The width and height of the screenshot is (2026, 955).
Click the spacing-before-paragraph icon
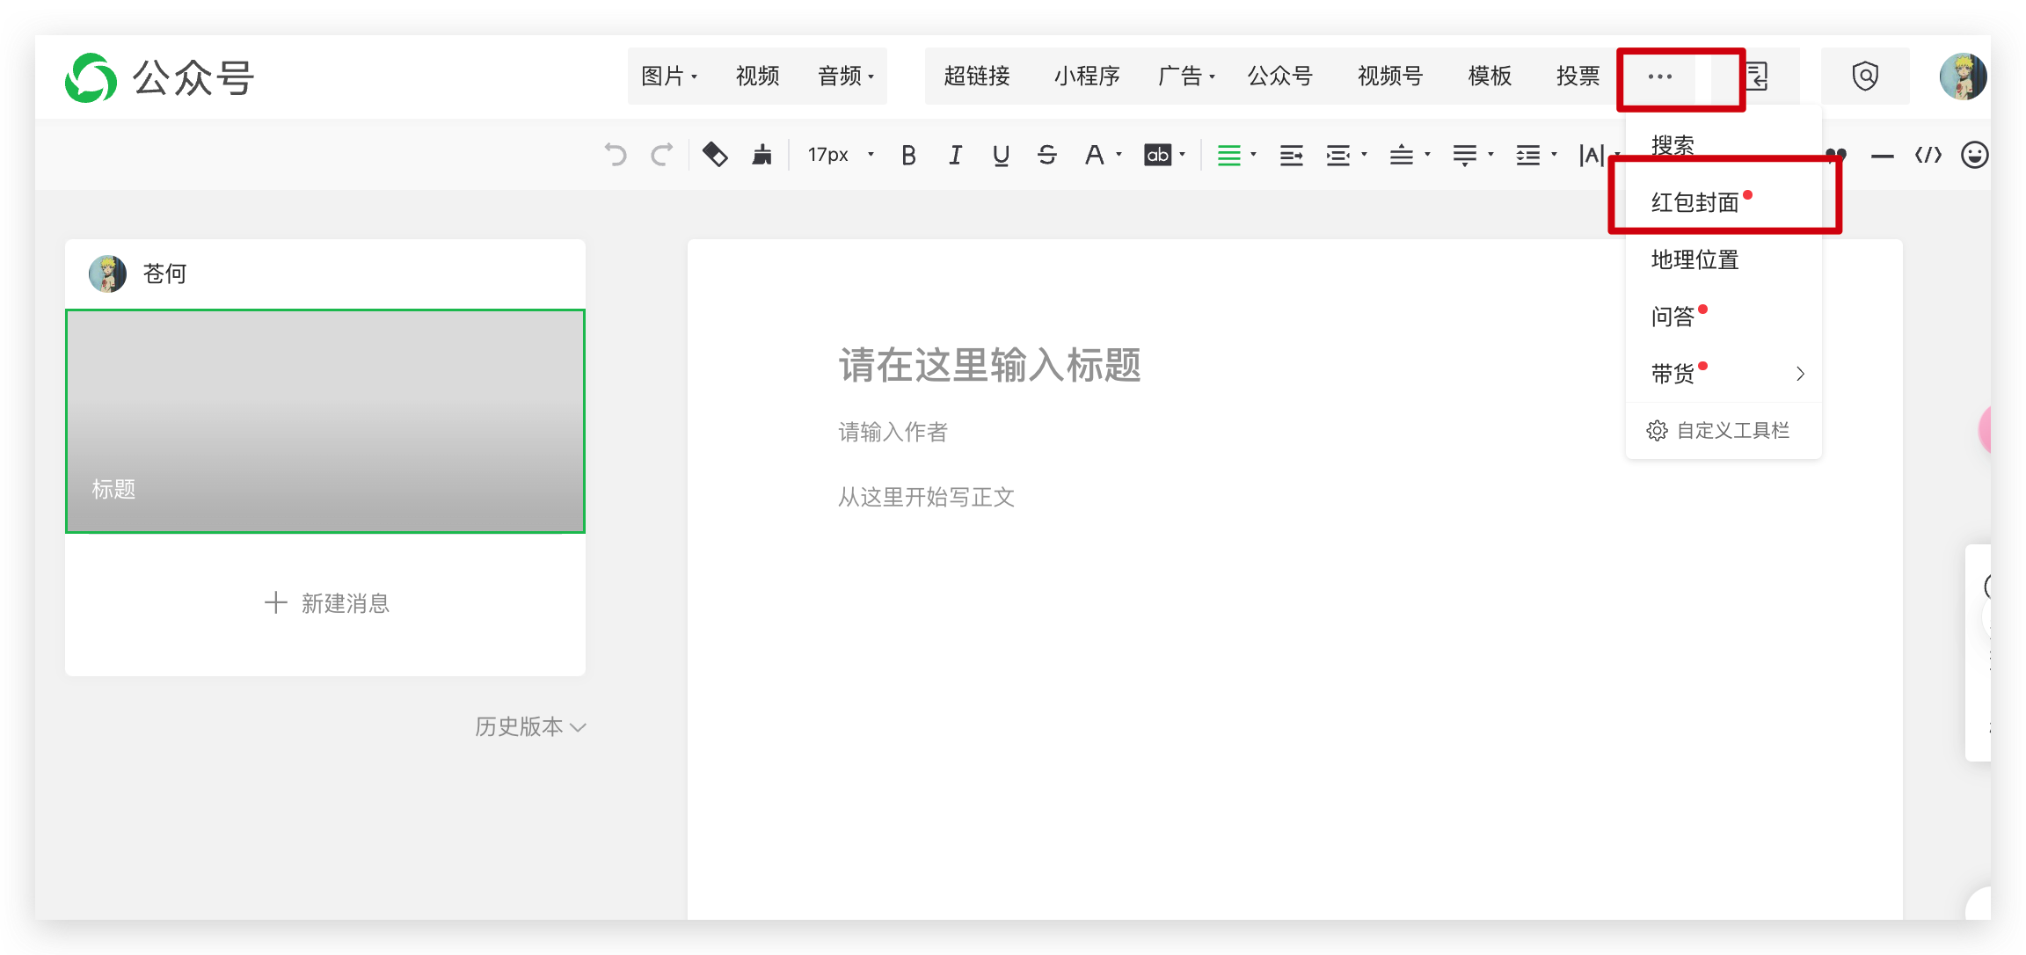pos(1401,156)
